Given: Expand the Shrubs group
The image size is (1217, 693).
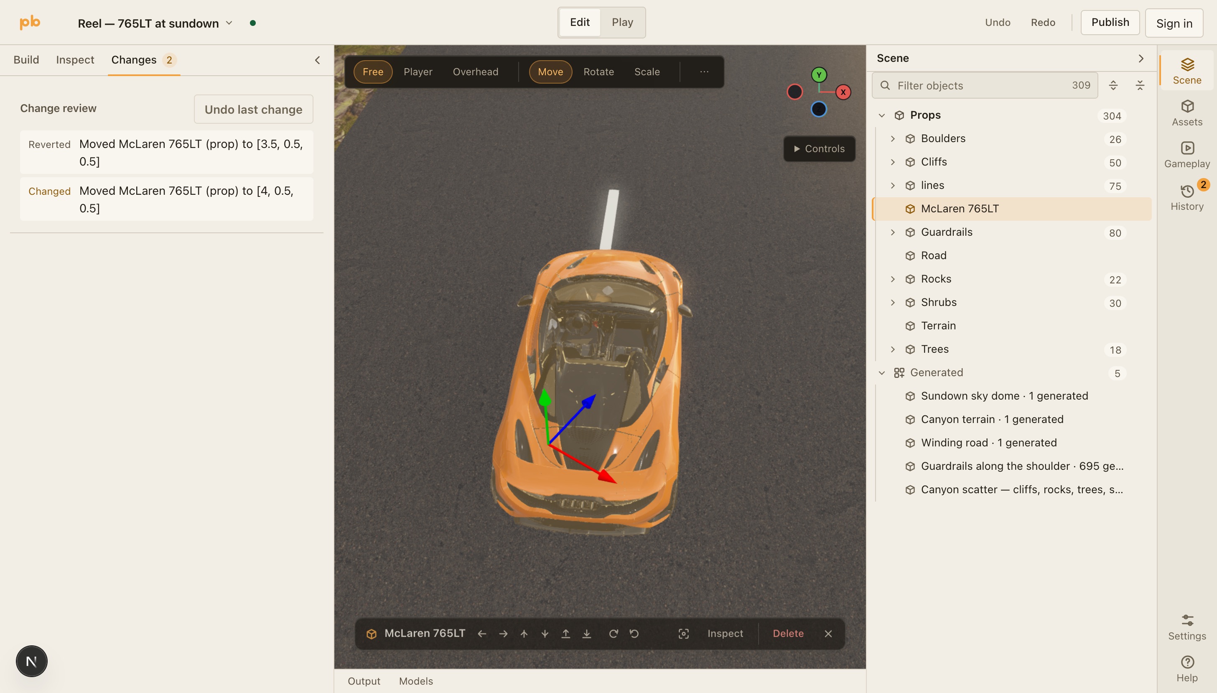Looking at the screenshot, I should pos(893,302).
